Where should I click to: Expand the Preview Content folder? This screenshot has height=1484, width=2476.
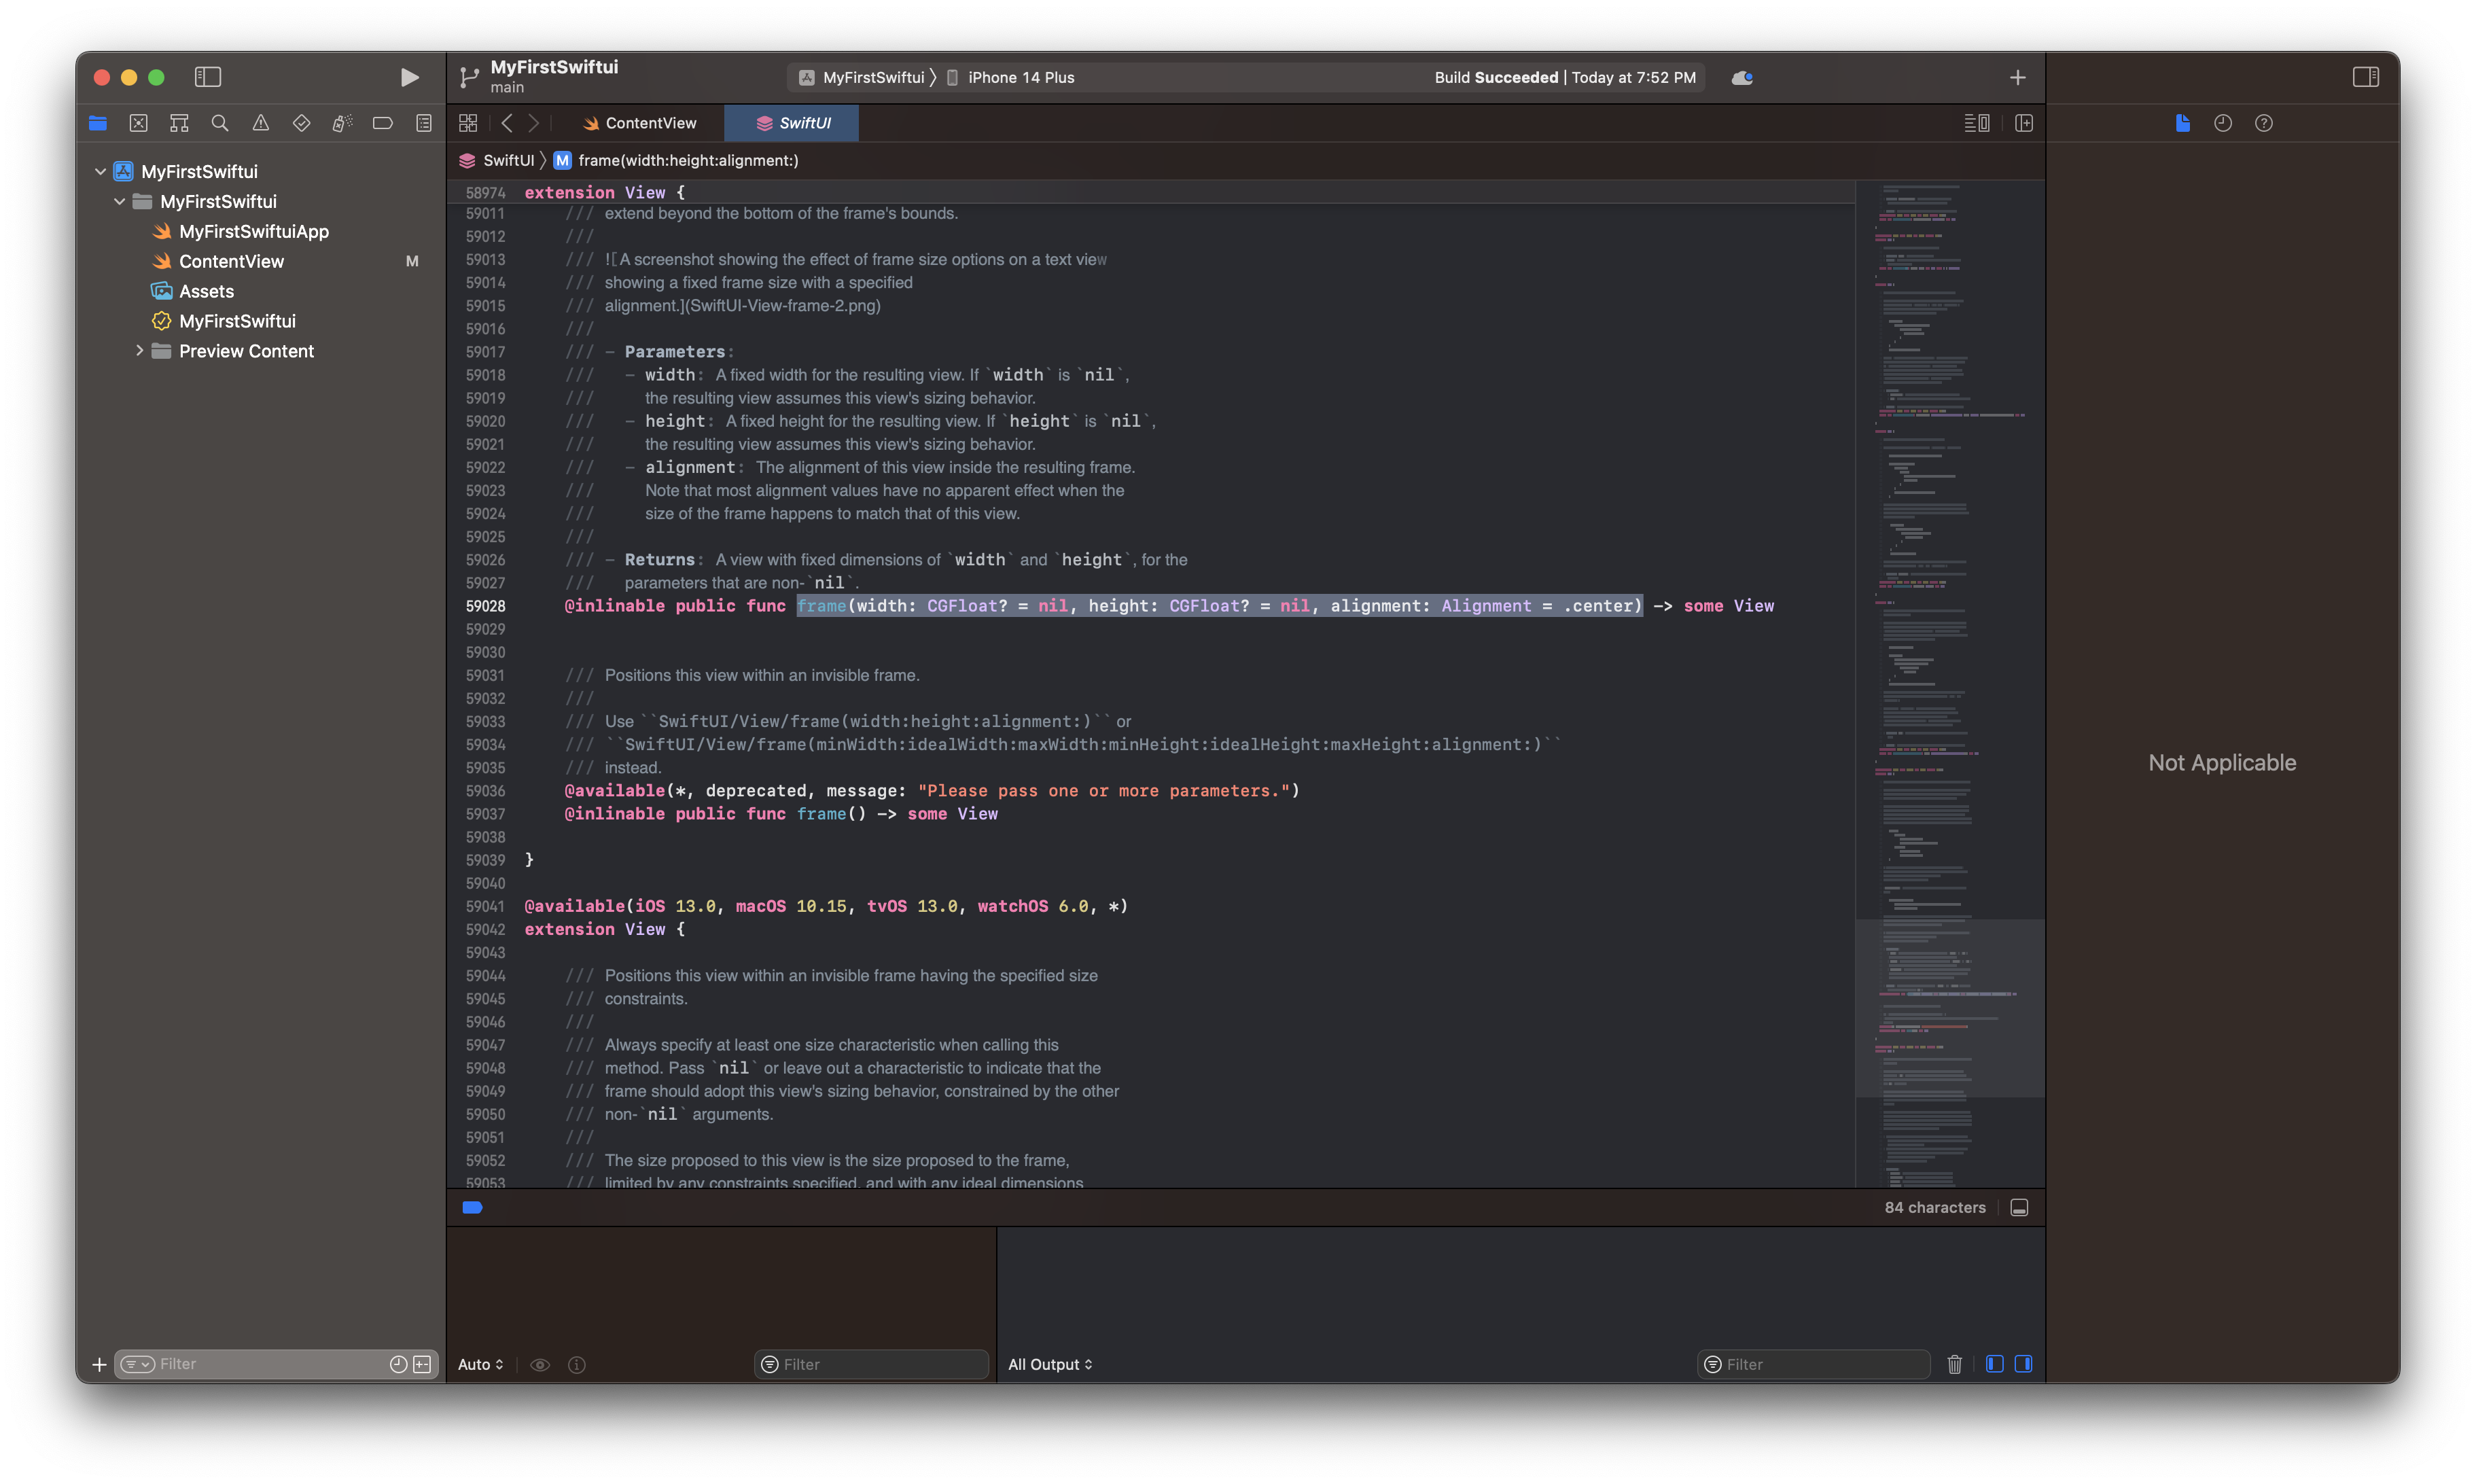[x=139, y=351]
